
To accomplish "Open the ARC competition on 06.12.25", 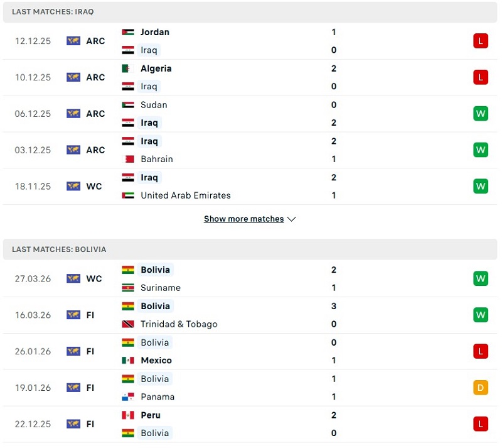I will click(95, 114).
